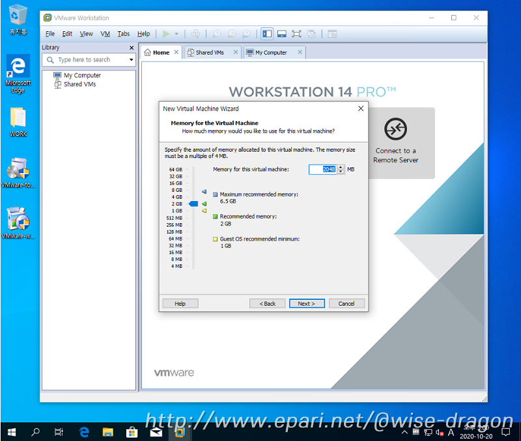Click the console view toolbar icon
The image size is (521, 441).
point(332,34)
